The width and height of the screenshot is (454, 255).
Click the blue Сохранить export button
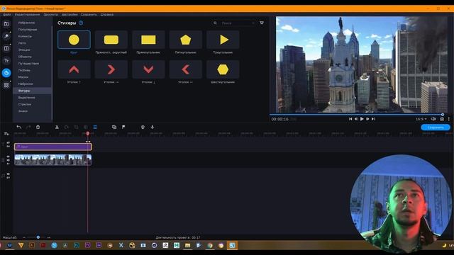point(436,127)
